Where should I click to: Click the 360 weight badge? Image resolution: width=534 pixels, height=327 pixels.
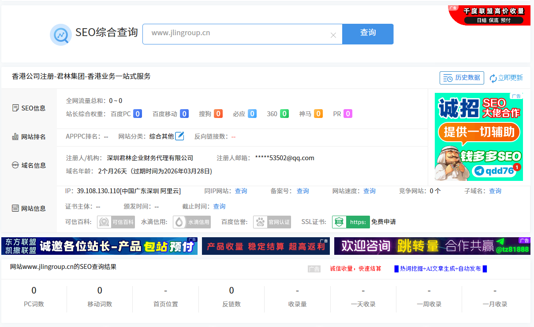tap(284, 114)
